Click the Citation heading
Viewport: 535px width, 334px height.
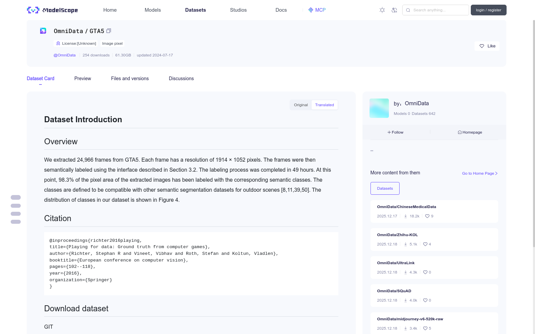coord(58,218)
